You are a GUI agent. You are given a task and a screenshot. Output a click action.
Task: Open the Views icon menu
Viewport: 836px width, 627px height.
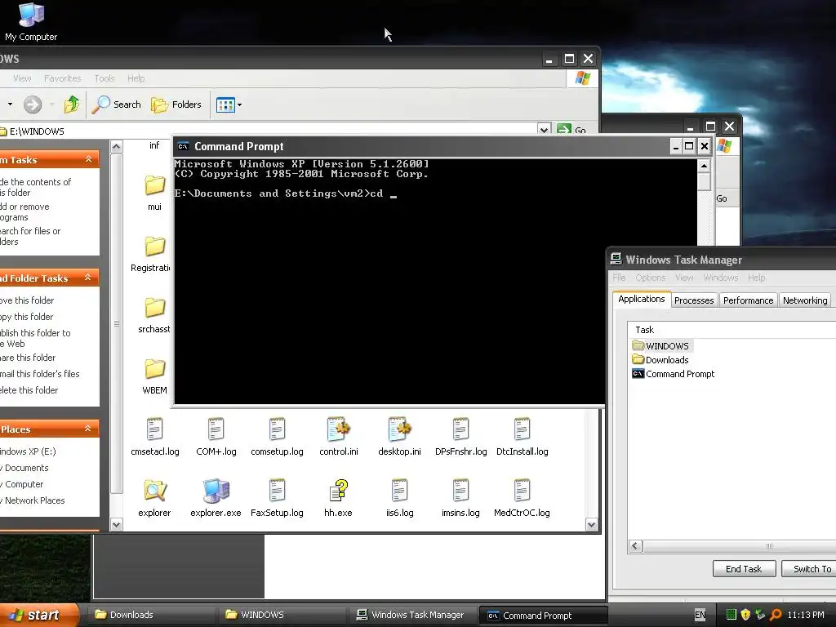pos(229,104)
